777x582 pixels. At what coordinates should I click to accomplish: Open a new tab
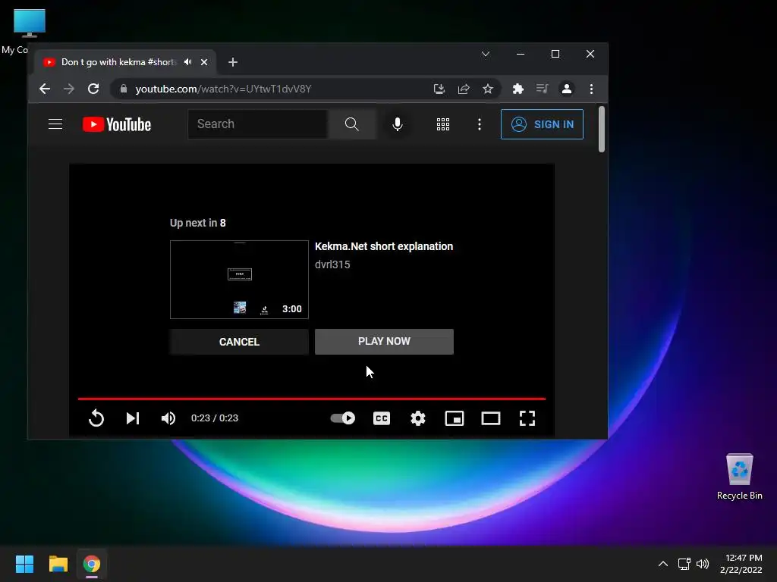click(233, 62)
